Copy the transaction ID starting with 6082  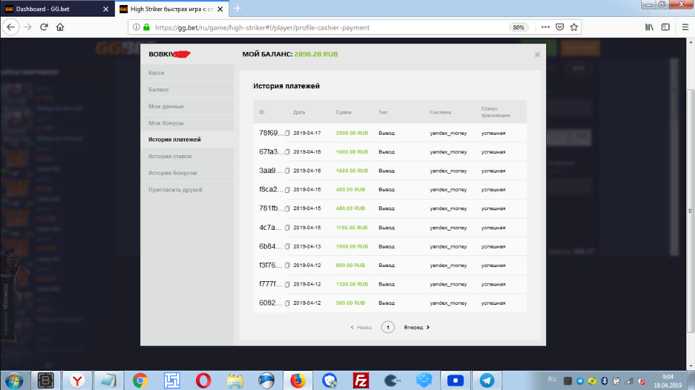[287, 303]
